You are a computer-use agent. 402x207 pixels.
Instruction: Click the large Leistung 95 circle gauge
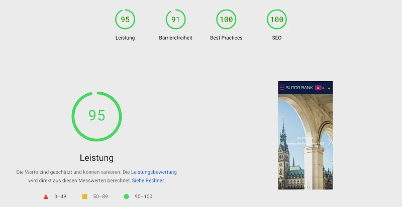(x=96, y=116)
